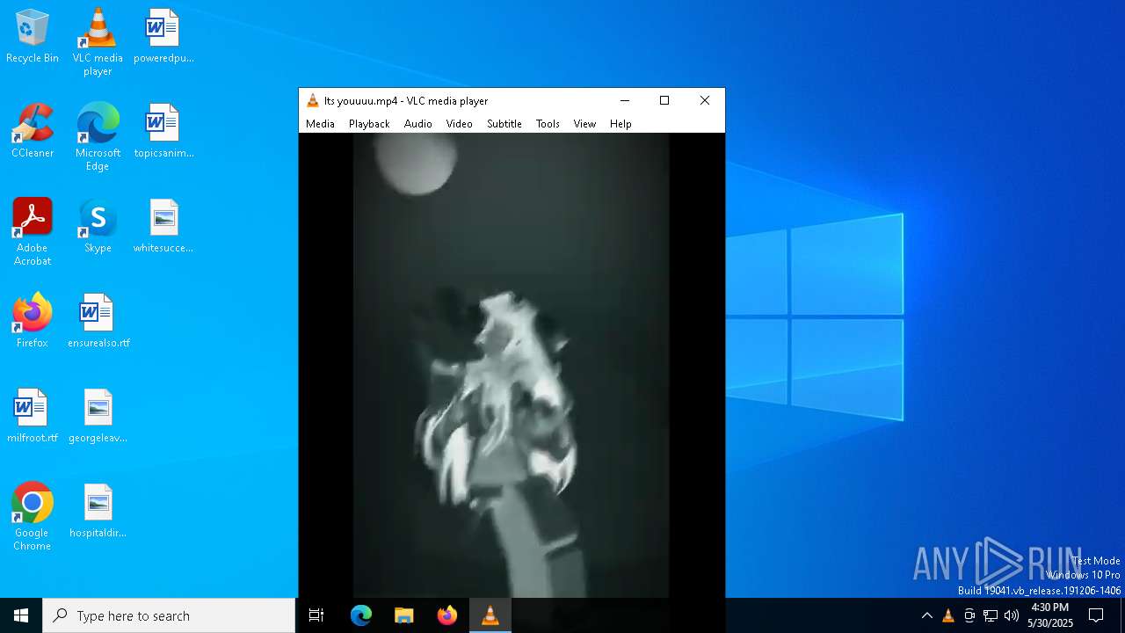The height and width of the screenshot is (633, 1125).
Task: Open the Playback menu in VLC
Action: 369,124
